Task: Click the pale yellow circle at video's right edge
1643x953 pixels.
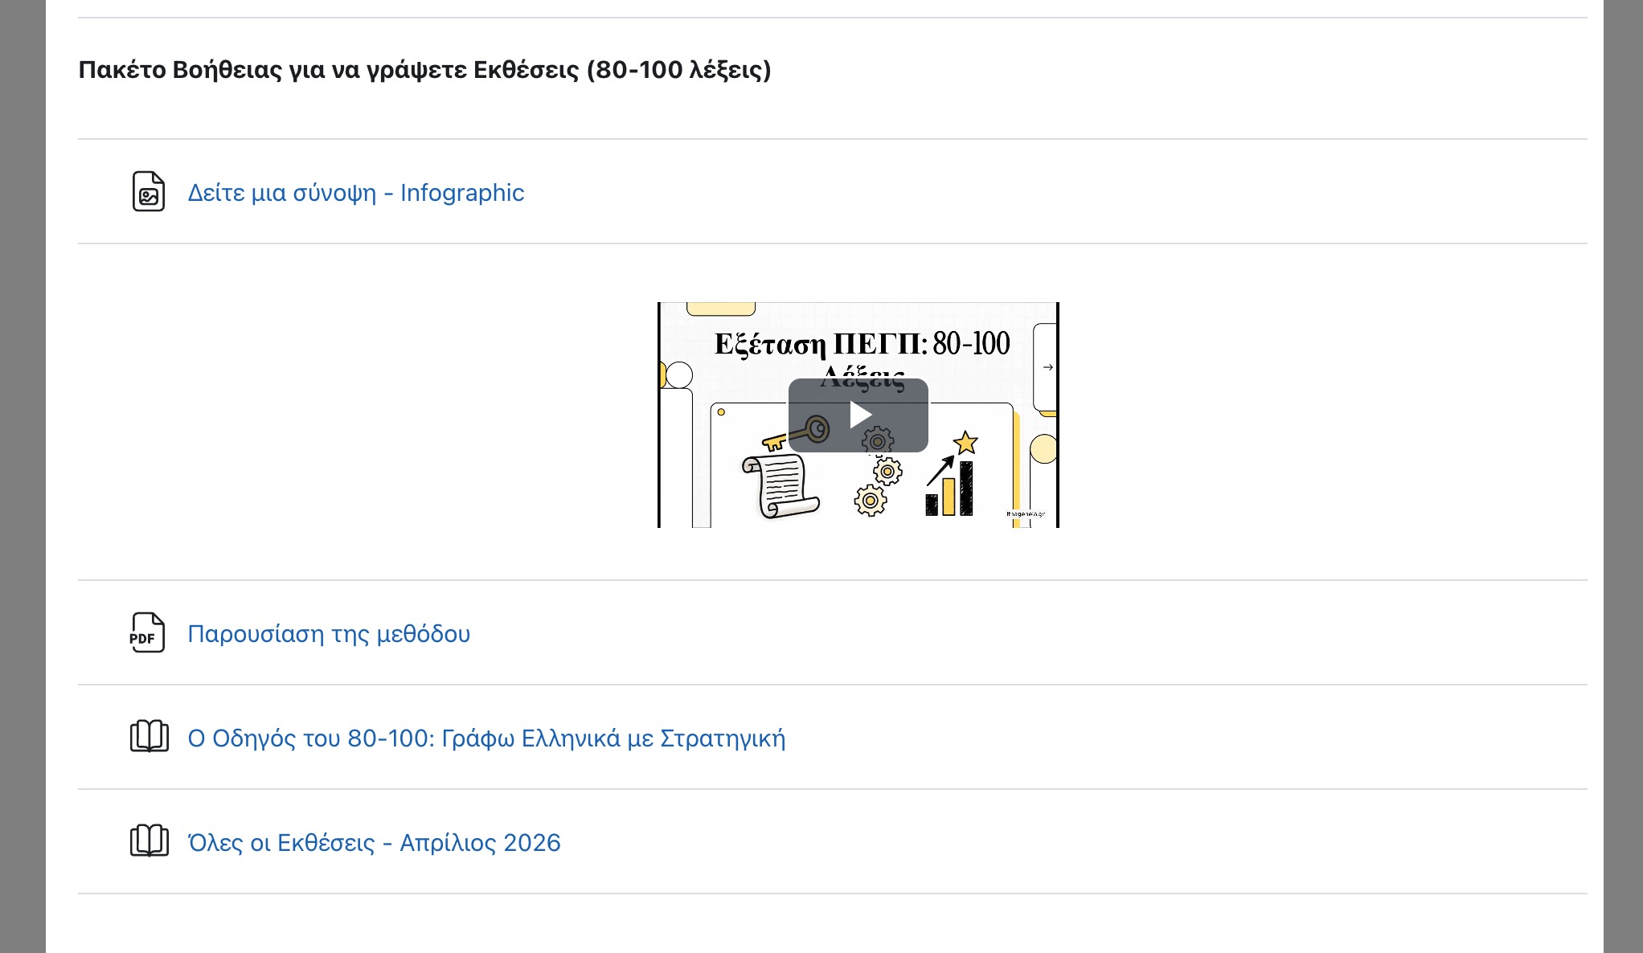Action: (1043, 449)
